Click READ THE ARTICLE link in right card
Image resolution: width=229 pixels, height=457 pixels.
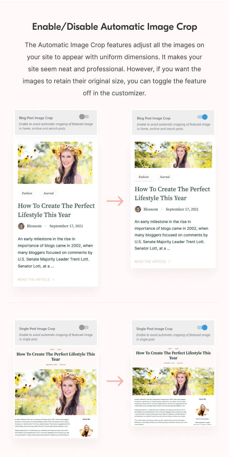click(x=150, y=262)
